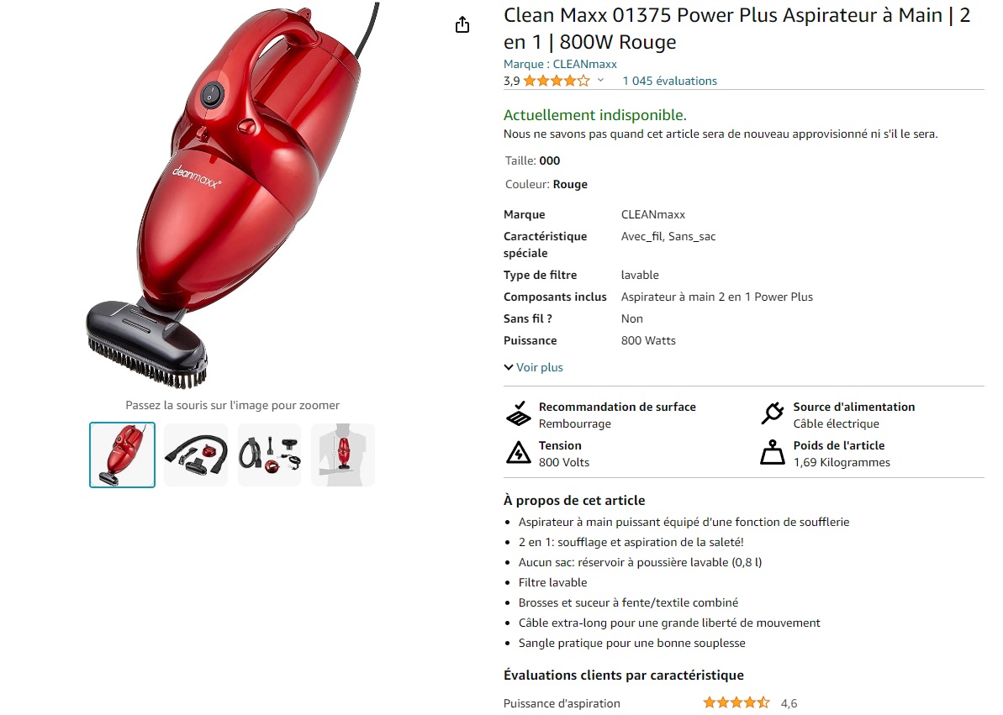
Task: Click the chevron beside Voir plus
Action: pos(509,367)
